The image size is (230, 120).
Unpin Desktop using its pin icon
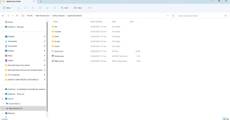pyautogui.click(x=44, y=36)
